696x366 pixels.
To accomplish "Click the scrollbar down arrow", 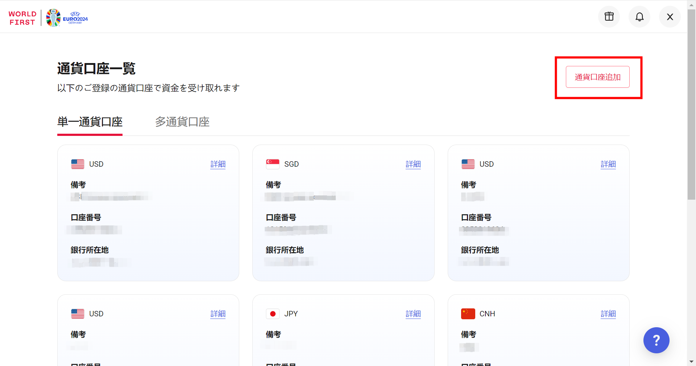I will 691,362.
